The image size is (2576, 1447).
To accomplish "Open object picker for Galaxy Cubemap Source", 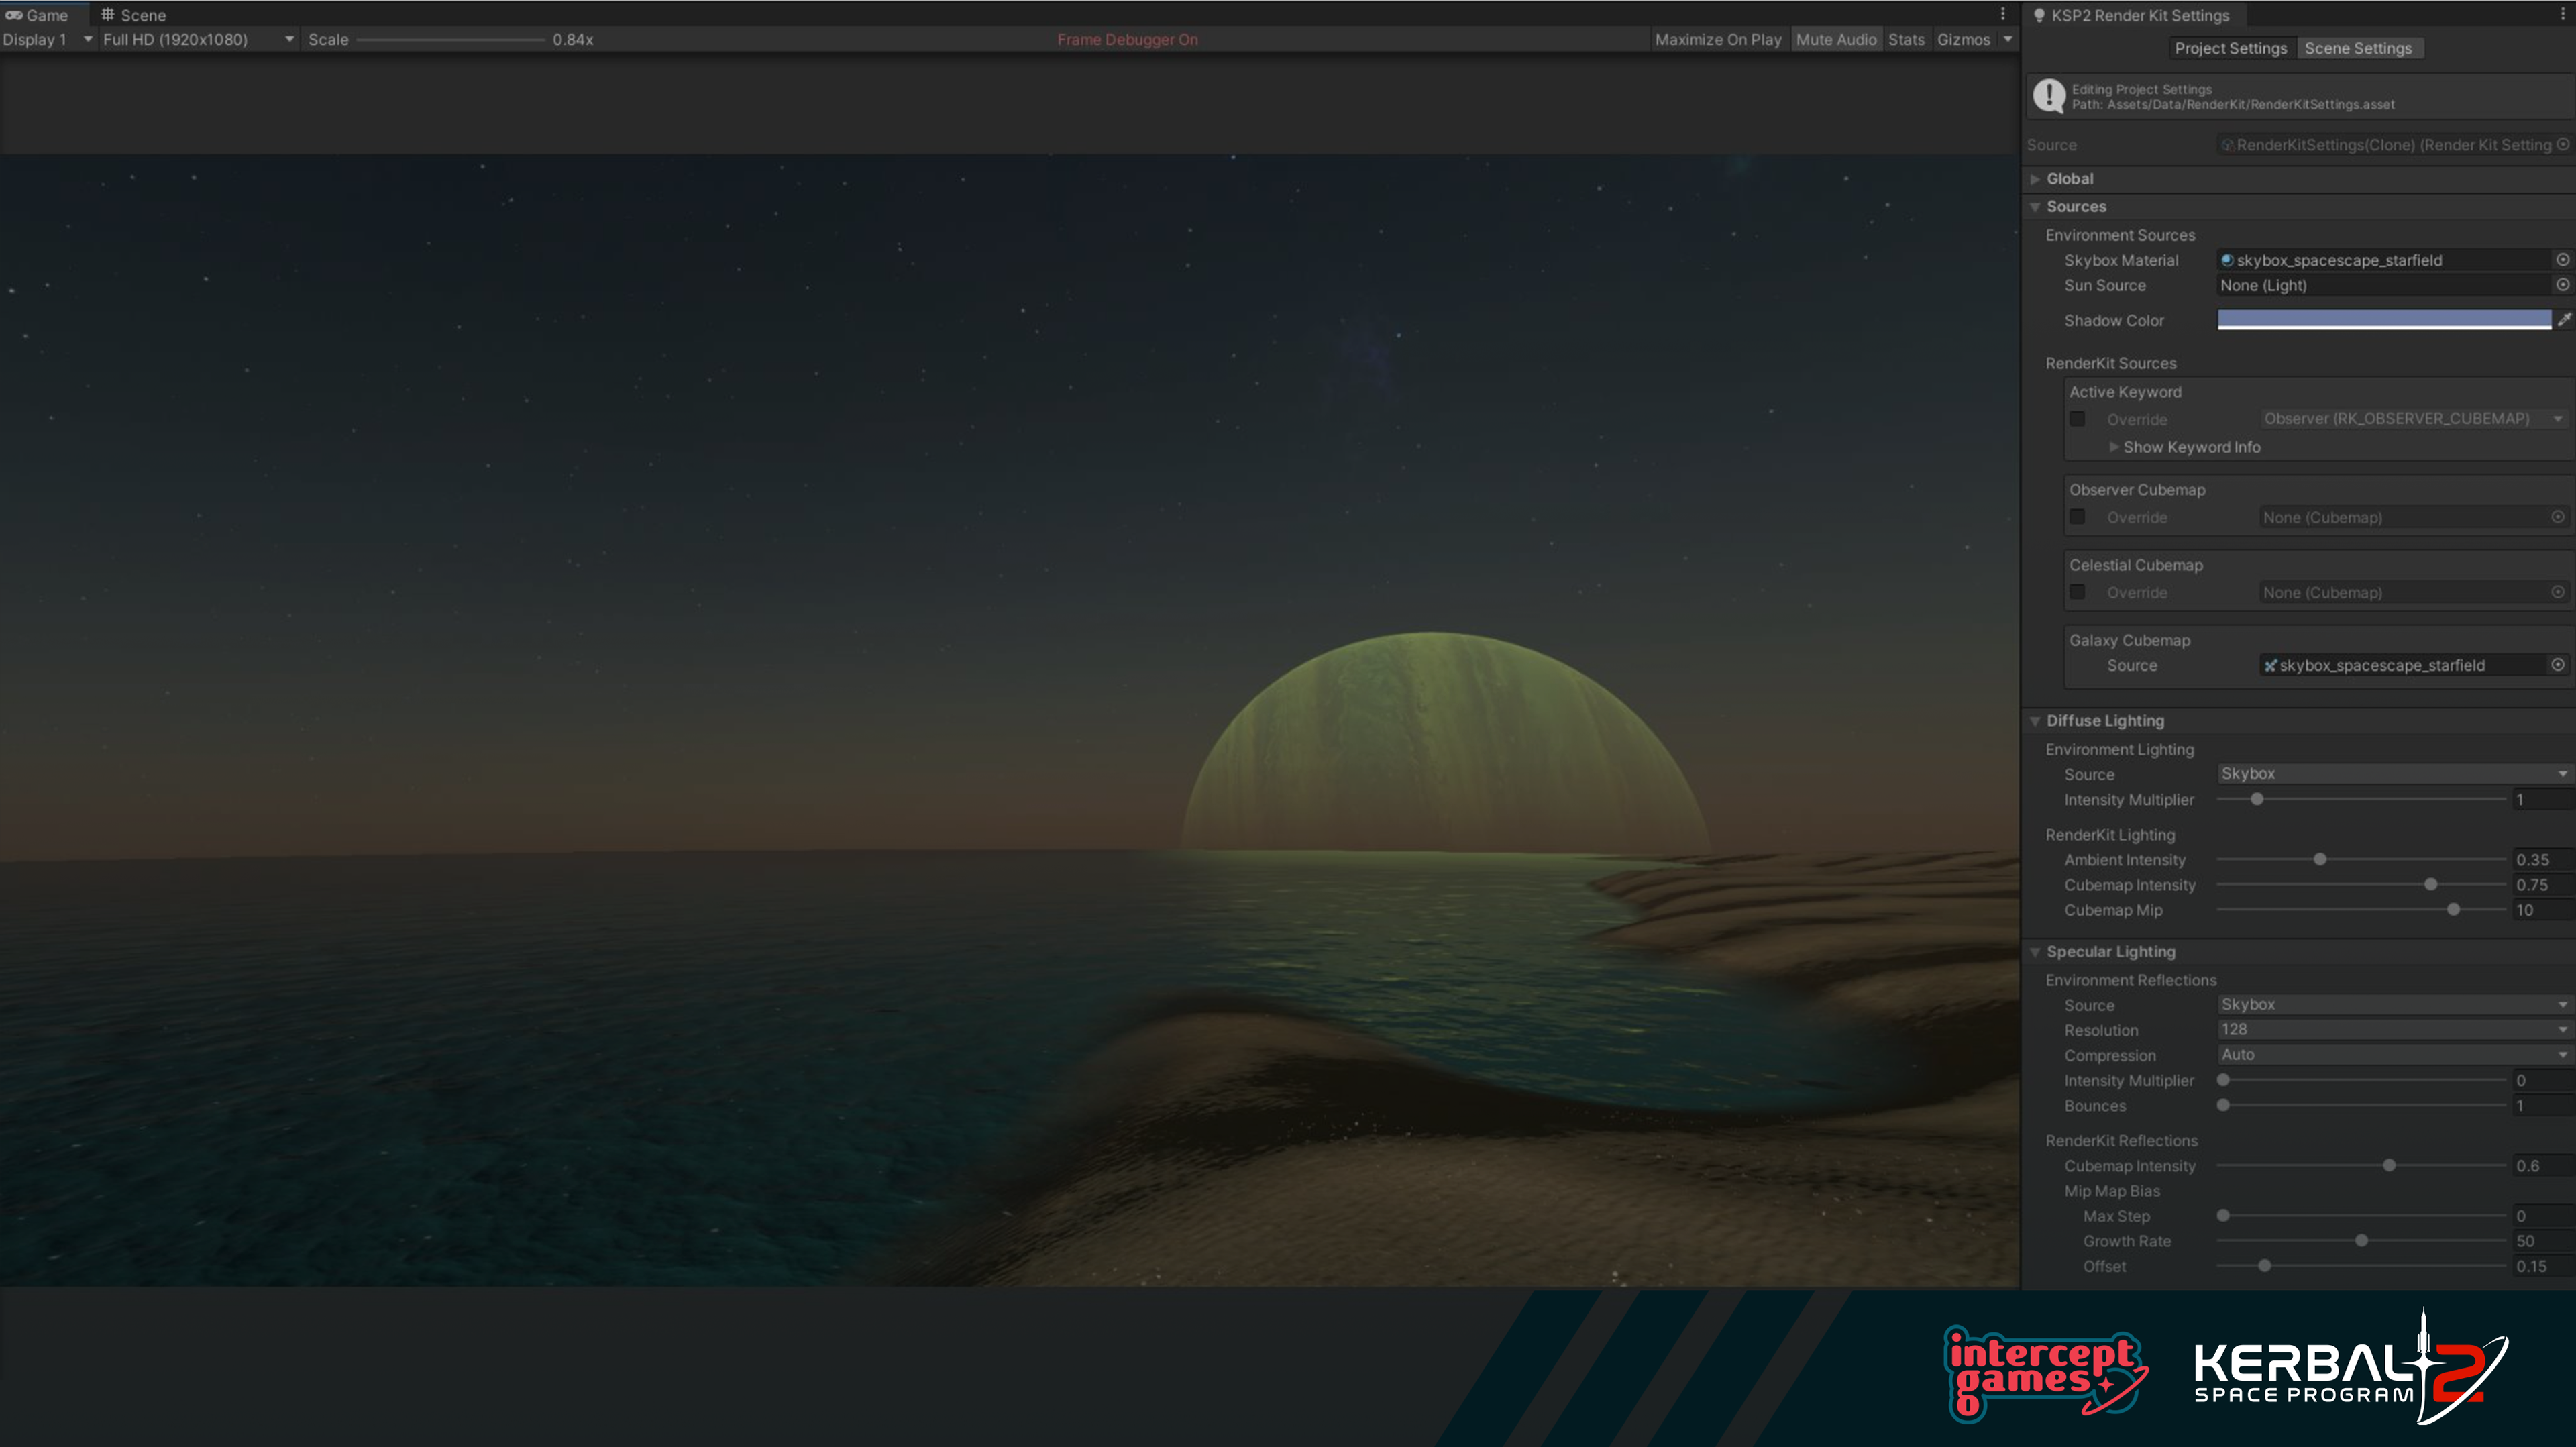I will pyautogui.click(x=2558, y=665).
